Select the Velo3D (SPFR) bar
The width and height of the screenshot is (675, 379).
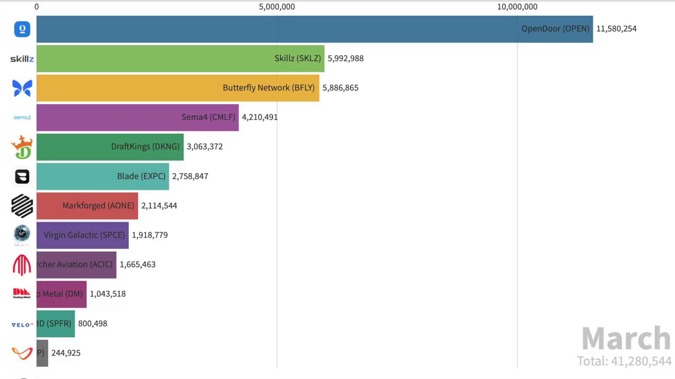coord(55,324)
